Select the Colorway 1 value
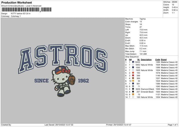This screenshot has height=127, width=179. click(x=16, y=16)
